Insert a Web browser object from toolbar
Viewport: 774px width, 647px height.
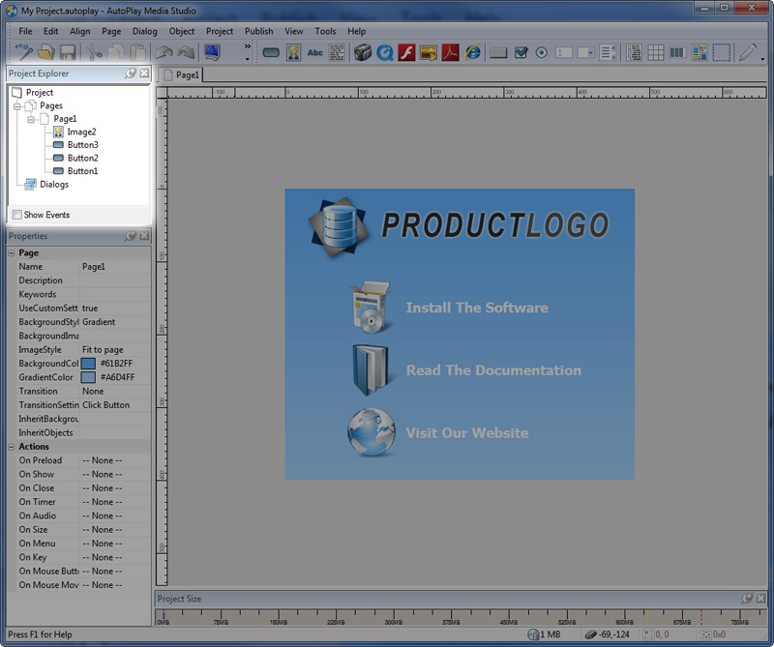click(473, 52)
